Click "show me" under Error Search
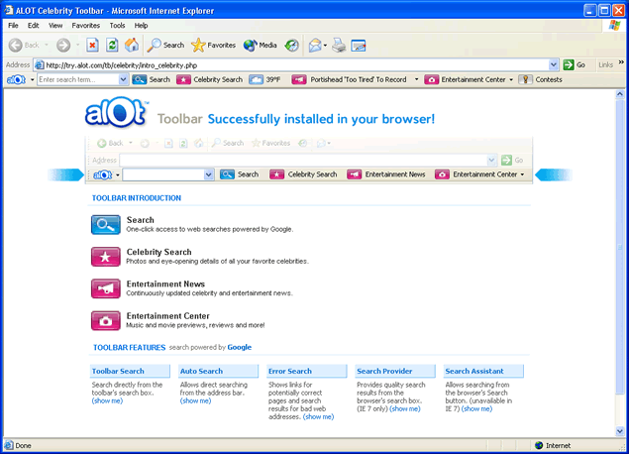 pos(318,416)
